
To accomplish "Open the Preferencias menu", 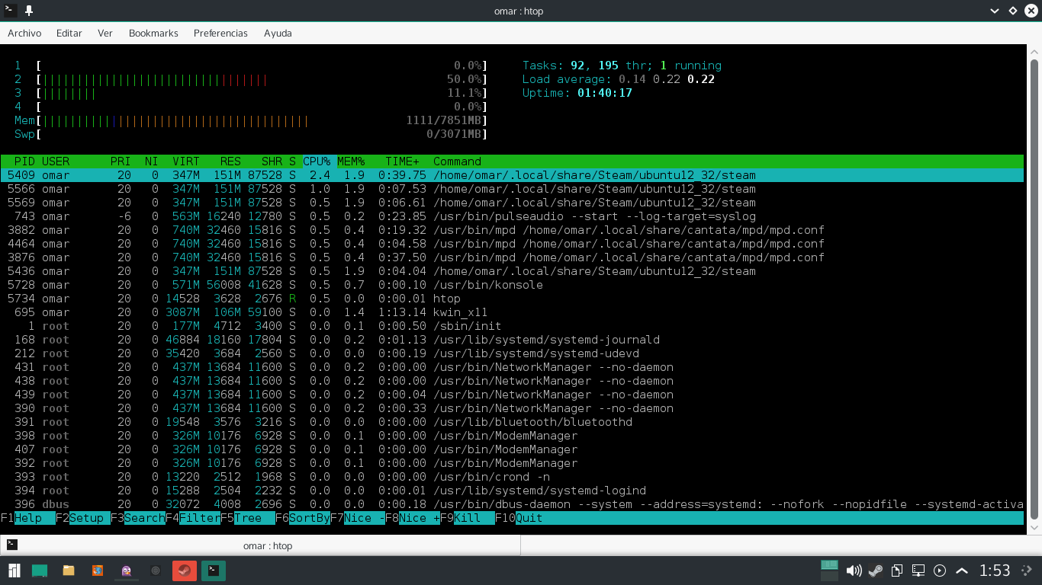I will pos(220,34).
